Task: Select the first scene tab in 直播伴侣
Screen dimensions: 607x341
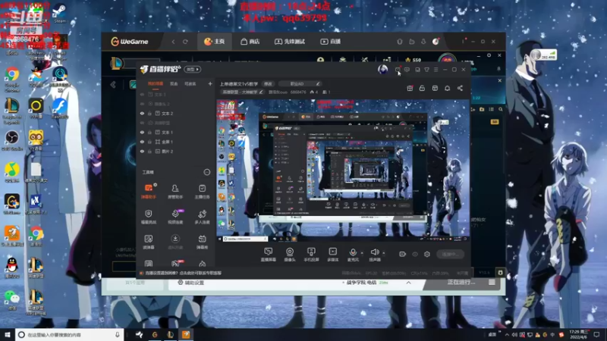Action: (156, 83)
